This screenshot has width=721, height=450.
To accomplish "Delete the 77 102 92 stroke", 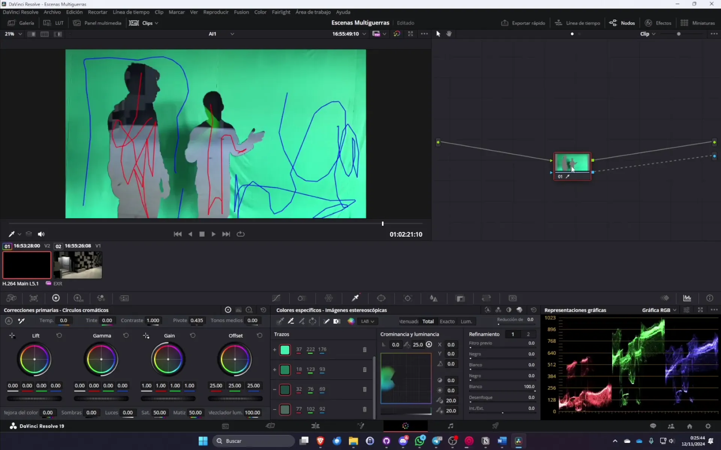I will [x=364, y=409].
